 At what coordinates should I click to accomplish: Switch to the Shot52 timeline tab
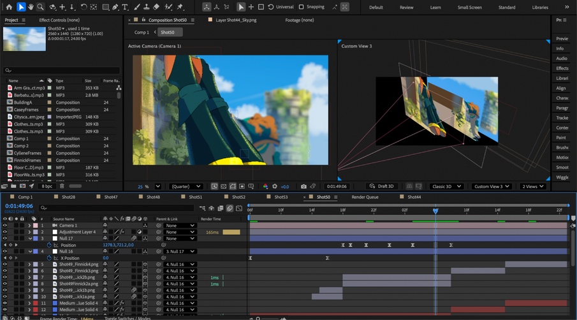pyautogui.click(x=238, y=197)
